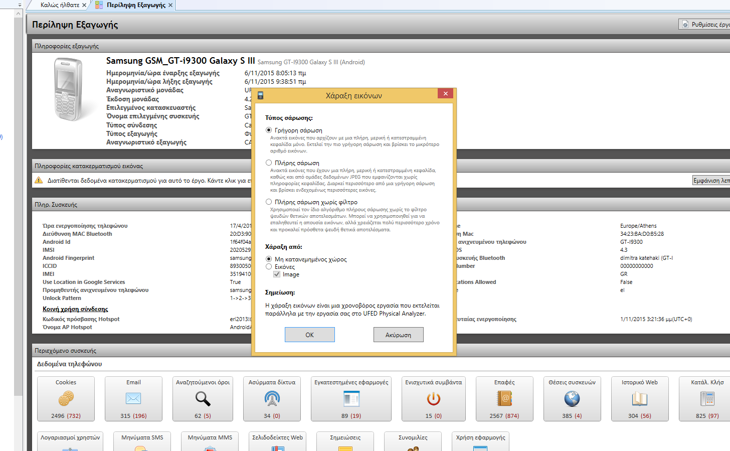Click the Περίληψη Εξαγωγής tab icon
Screen dimensions: 730x451
pyautogui.click(x=99, y=5)
